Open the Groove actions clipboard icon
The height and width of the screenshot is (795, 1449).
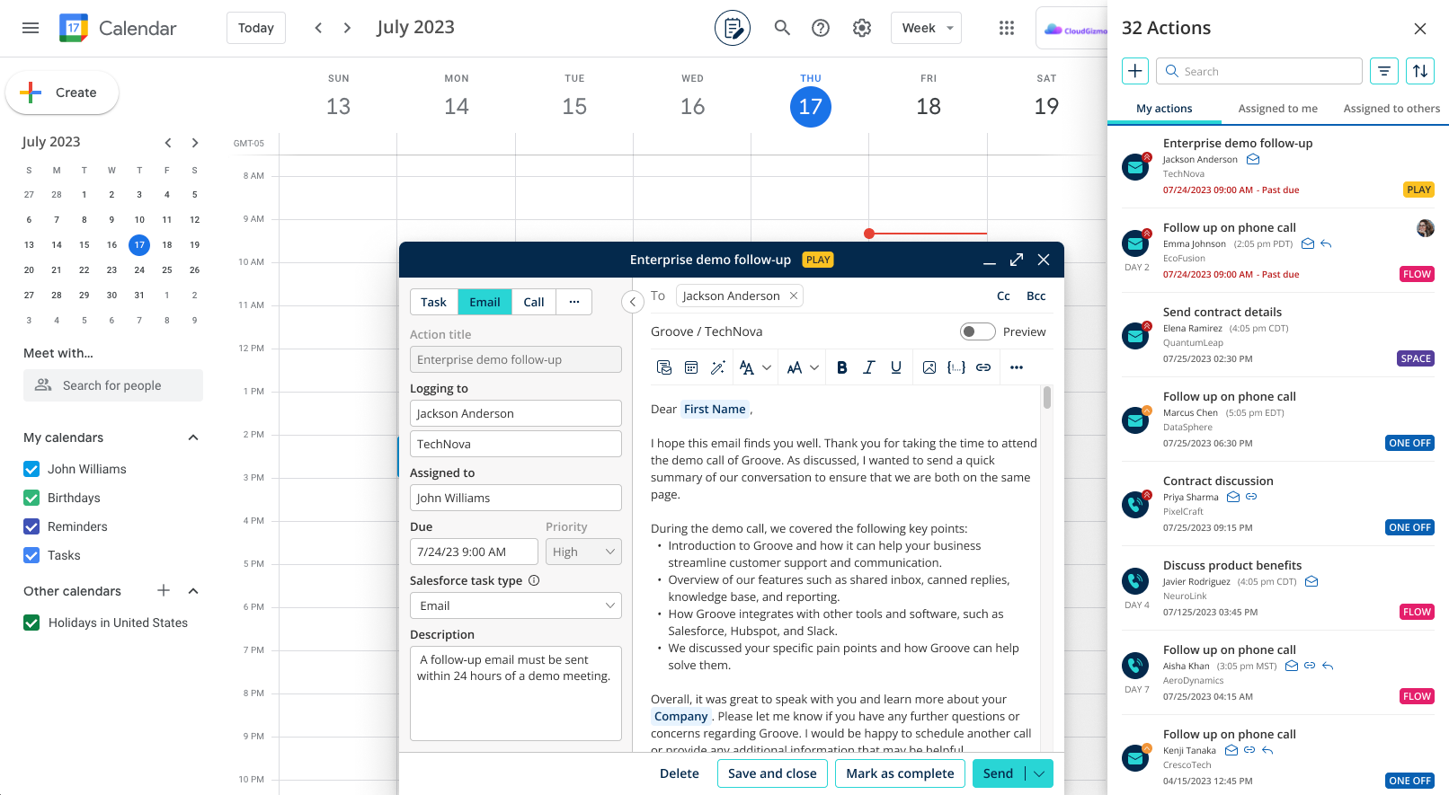coord(733,28)
